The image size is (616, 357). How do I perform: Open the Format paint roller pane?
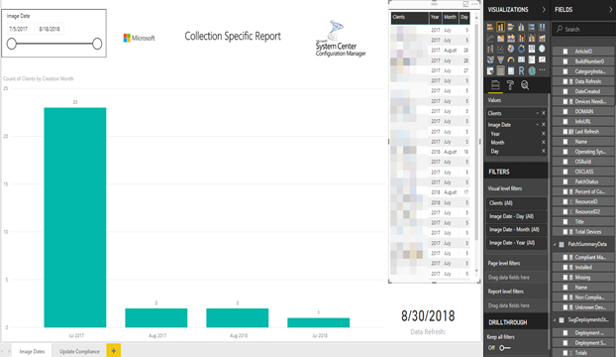coord(510,85)
